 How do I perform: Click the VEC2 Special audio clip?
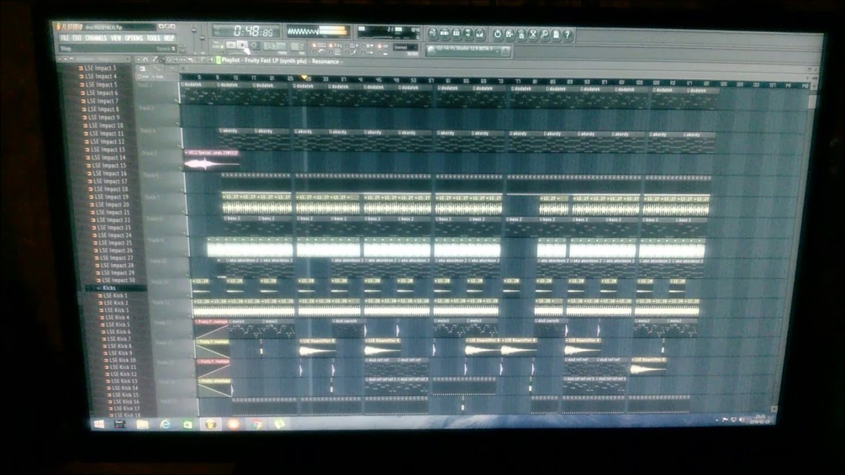[211, 160]
